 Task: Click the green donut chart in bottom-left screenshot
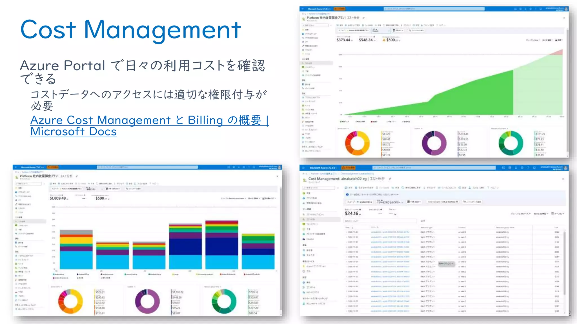(224, 301)
